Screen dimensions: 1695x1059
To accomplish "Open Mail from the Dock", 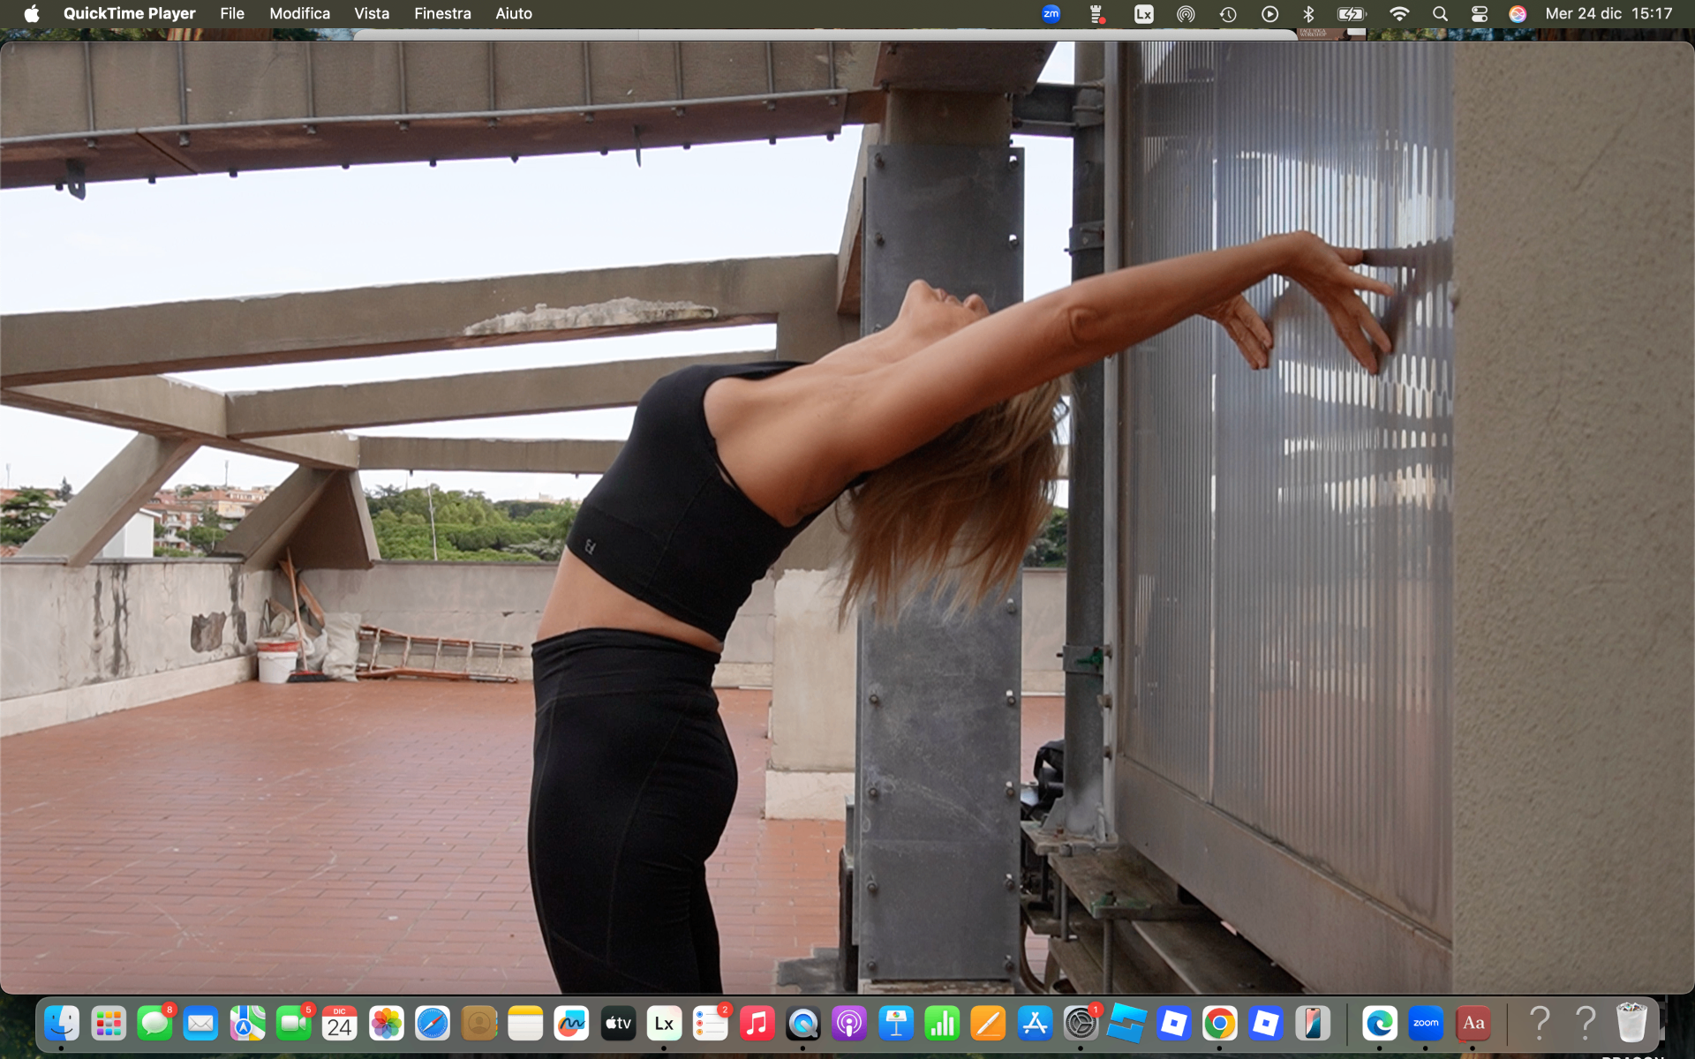I will tap(201, 1023).
